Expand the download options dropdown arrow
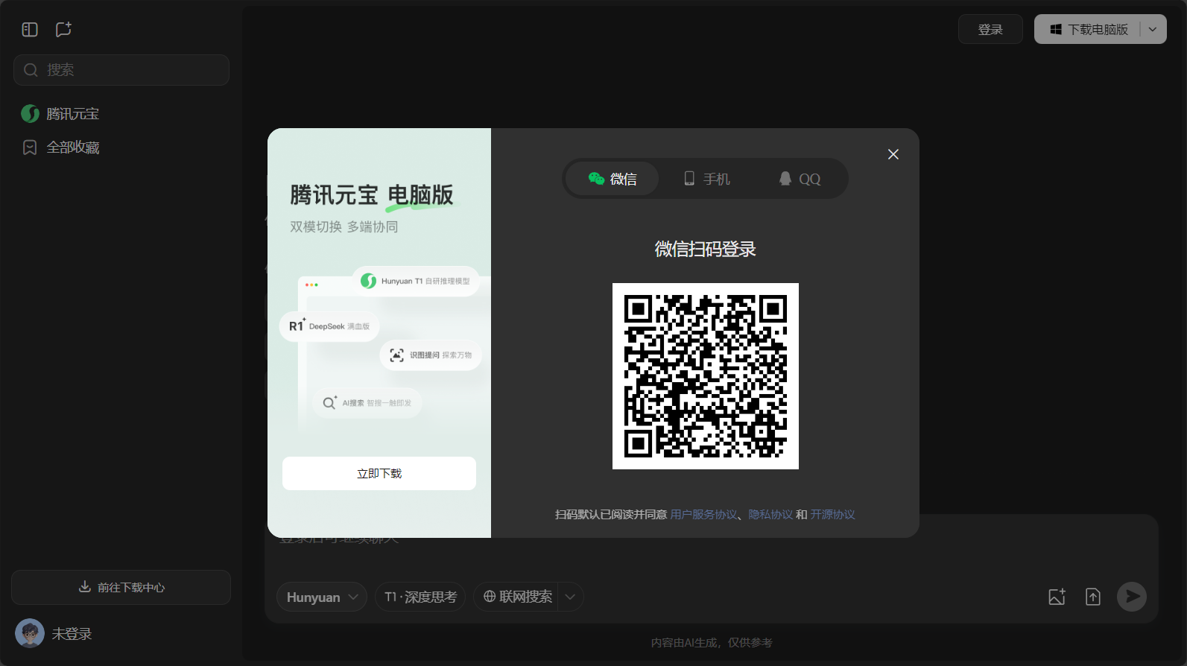 [x=1153, y=30]
